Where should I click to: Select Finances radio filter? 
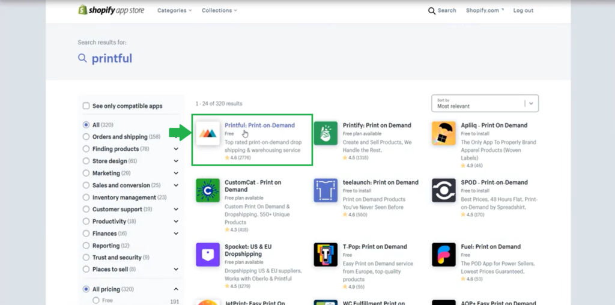[x=86, y=234]
